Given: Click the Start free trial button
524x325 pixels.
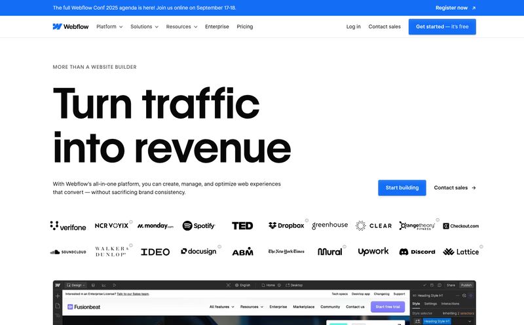Looking at the screenshot, I should click(388, 307).
